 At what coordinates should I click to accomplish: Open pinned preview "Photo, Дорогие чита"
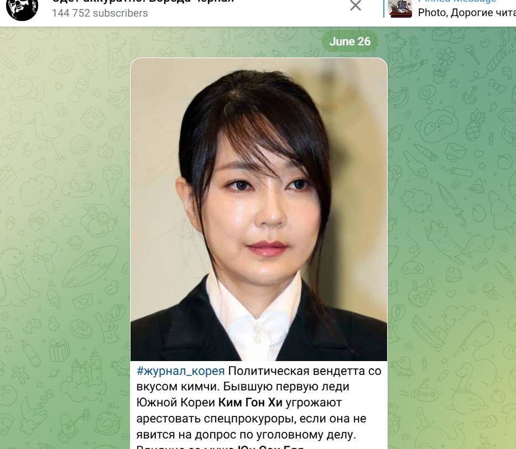click(x=467, y=13)
